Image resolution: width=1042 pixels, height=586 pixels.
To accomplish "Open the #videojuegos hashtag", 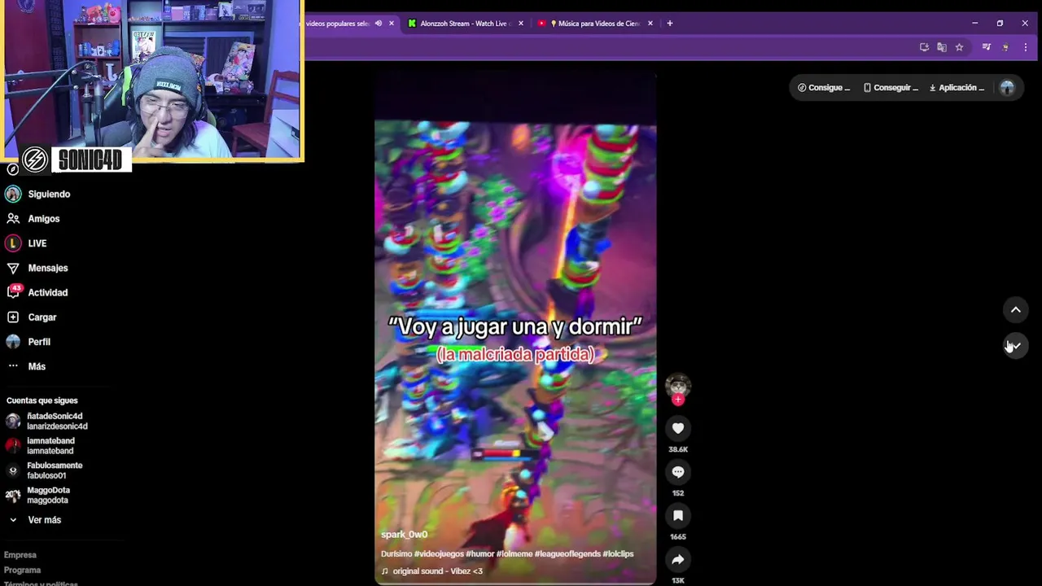I will pyautogui.click(x=439, y=553).
